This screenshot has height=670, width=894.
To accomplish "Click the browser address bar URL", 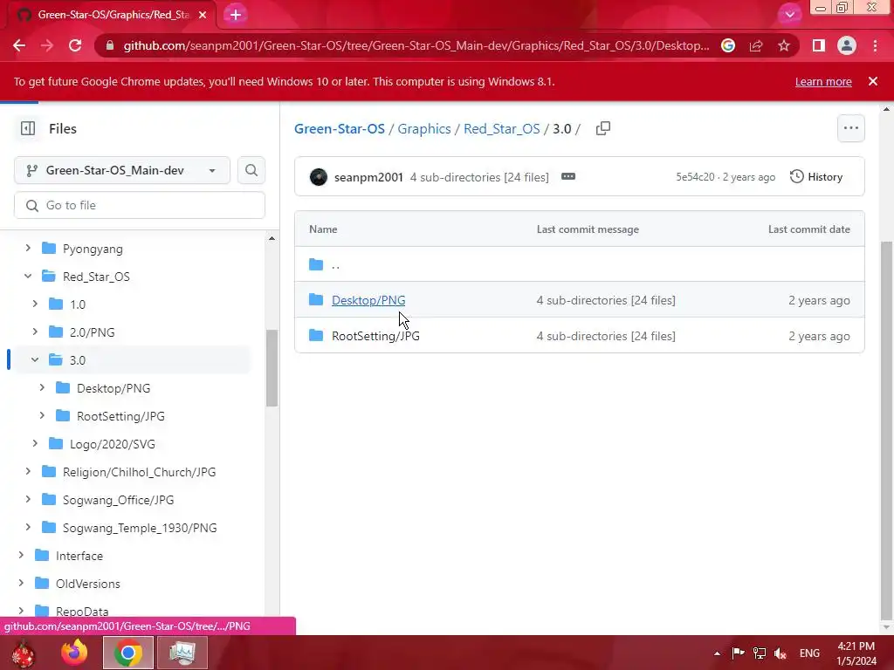I will point(416,45).
